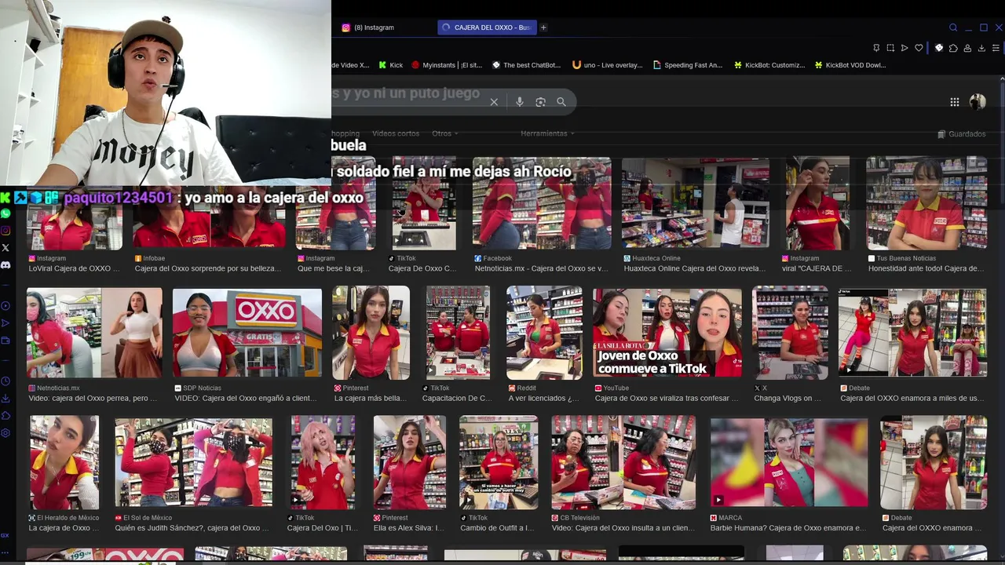This screenshot has width=1005, height=565.
Task: Open the Google account profile avatar
Action: [978, 102]
